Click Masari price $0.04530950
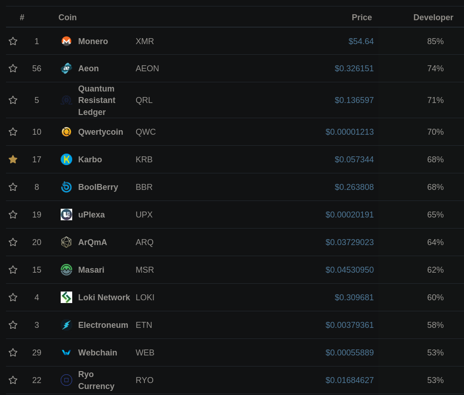Viewport: 464px width, 395px height. tap(349, 270)
